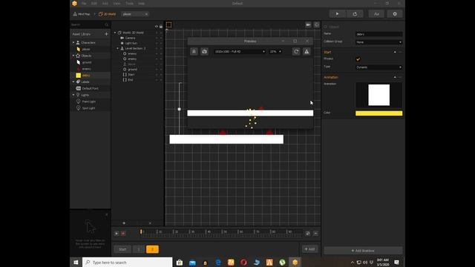This screenshot has width=475, height=267.
Task: Open the zoom percentage dropdown in Preview
Action: coord(275,52)
